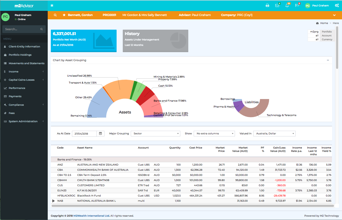This screenshot has width=342, height=220.
Task: Expand the NAB row disclosure triangle
Action: click(54, 201)
